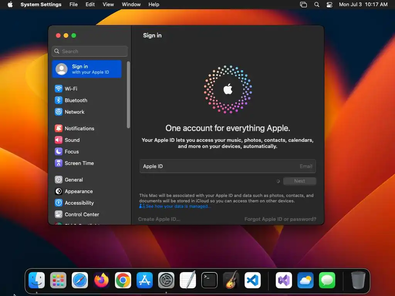395x296 pixels.
Task: Open Control Center in the menu bar
Action: [329, 5]
